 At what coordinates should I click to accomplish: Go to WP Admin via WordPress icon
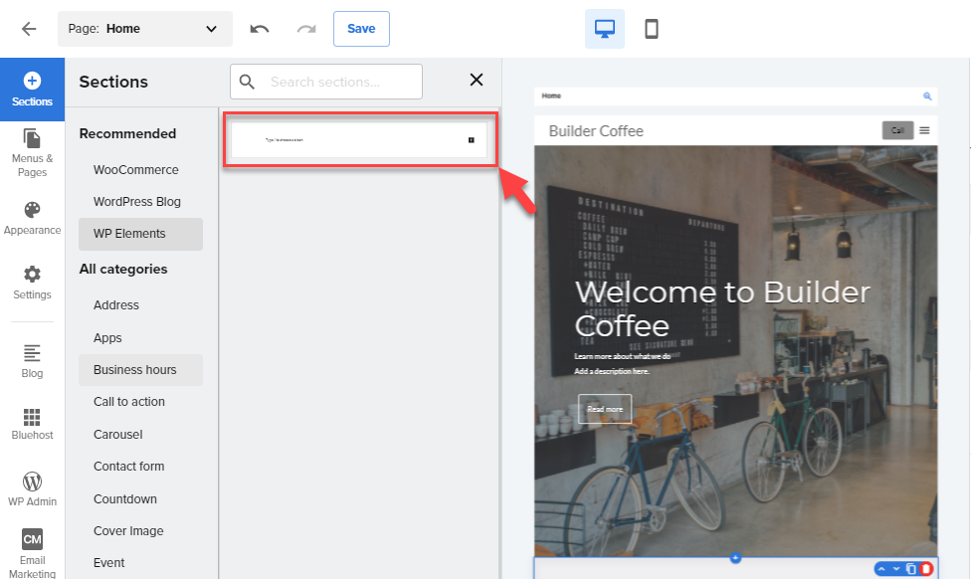pyautogui.click(x=32, y=489)
